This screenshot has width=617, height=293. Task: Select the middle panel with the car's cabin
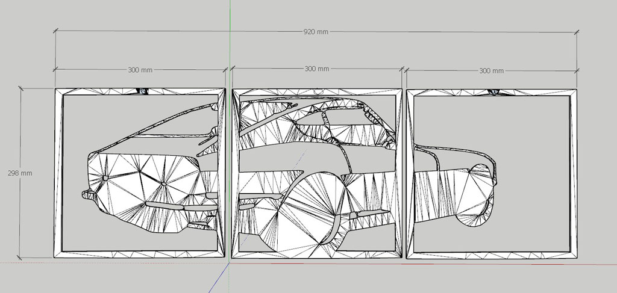pyautogui.click(x=317, y=174)
